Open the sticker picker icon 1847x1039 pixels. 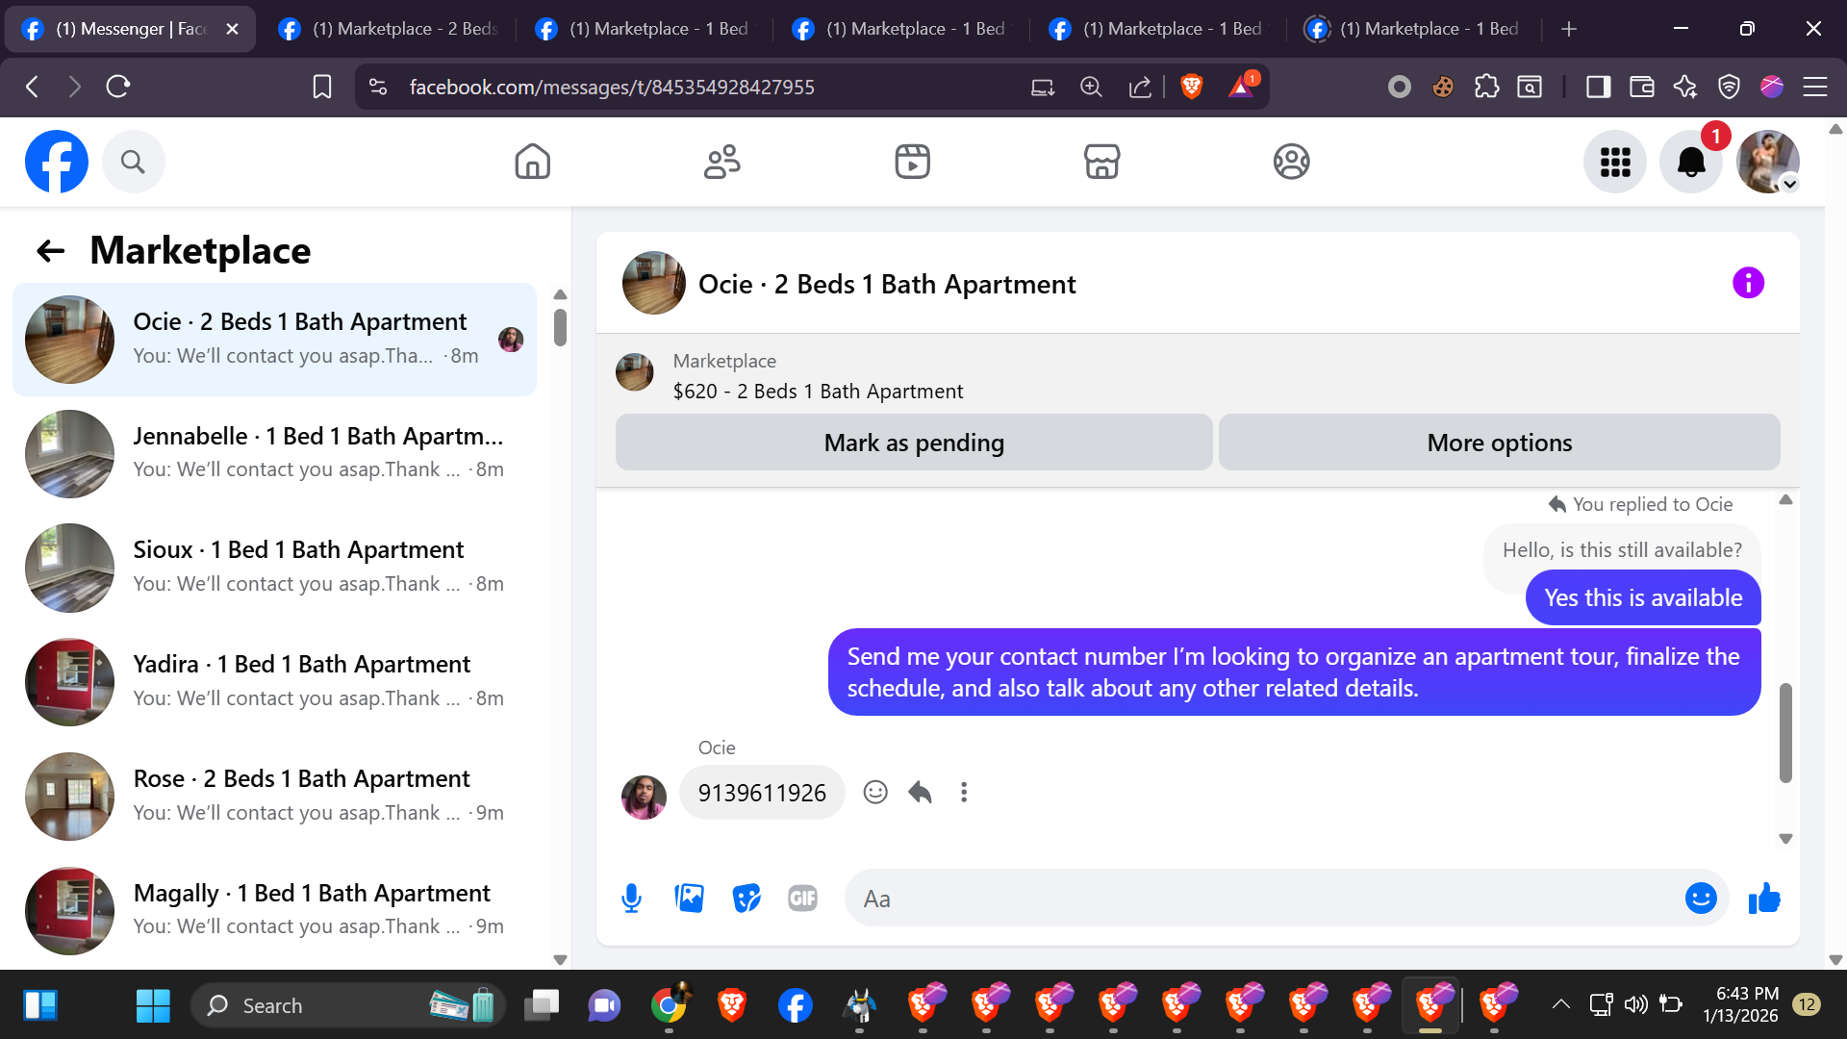coord(746,899)
